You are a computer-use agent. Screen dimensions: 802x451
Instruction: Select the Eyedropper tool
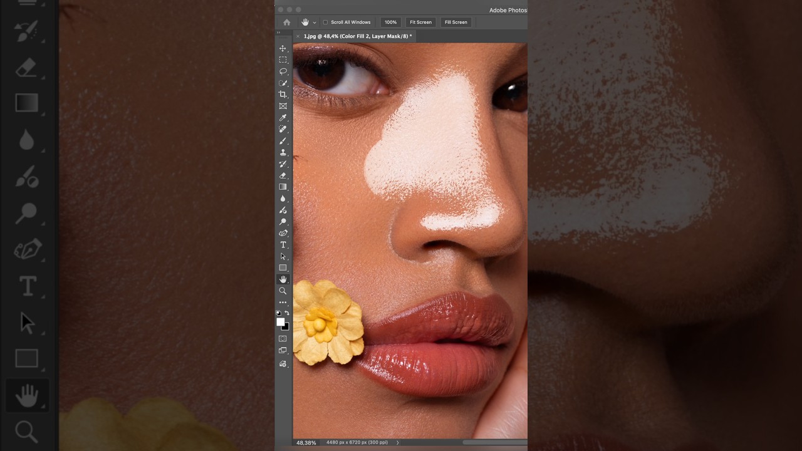283,118
